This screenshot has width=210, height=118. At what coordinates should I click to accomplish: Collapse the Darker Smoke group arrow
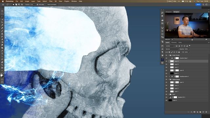[x=169, y=79]
